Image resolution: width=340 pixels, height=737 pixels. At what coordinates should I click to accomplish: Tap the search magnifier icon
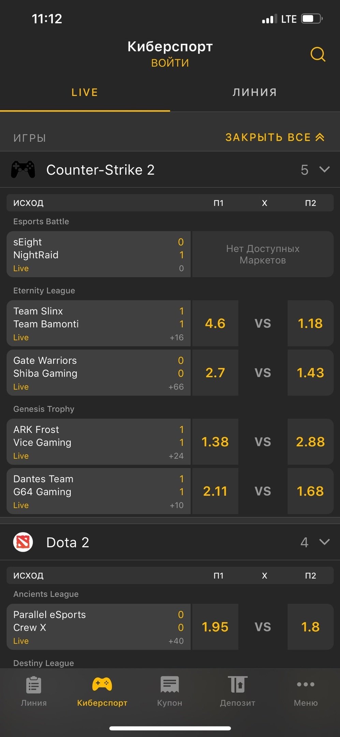coord(317,54)
